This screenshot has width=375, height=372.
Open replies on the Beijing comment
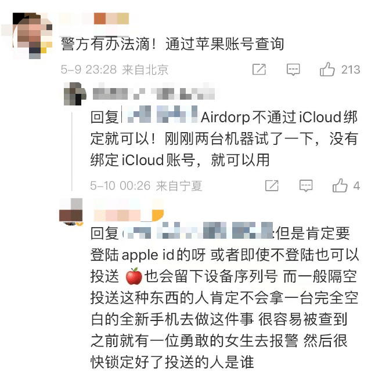click(293, 70)
